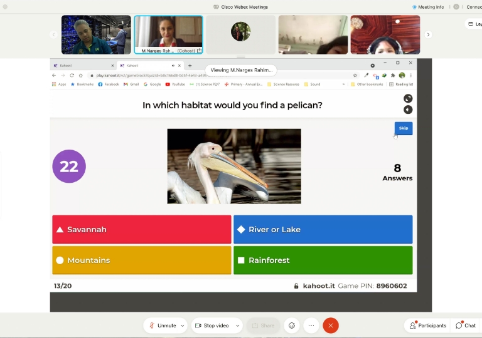Screen dimensions: 482x338
Task: Click the pelican question image
Action: [234, 166]
